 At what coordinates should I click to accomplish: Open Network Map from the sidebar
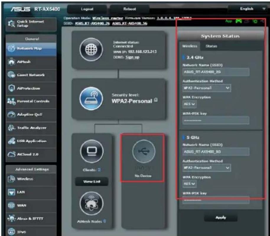[x=31, y=49]
